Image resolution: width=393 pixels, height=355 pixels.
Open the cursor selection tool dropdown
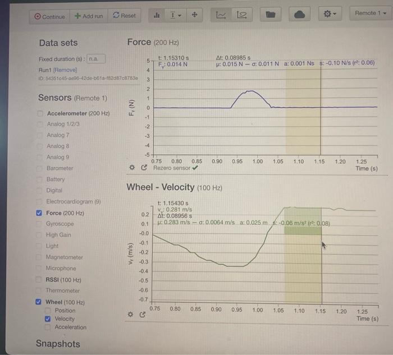[x=176, y=15]
